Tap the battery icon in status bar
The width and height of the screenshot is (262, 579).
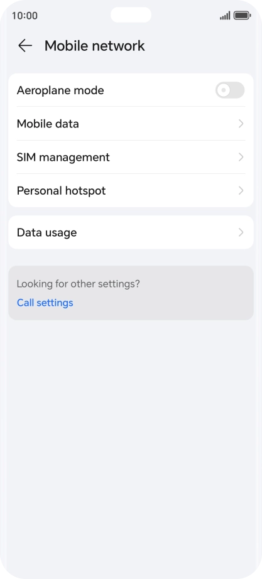coord(242,16)
